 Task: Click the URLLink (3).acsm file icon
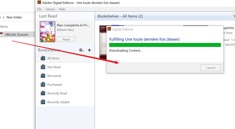click(x=2, y=35)
